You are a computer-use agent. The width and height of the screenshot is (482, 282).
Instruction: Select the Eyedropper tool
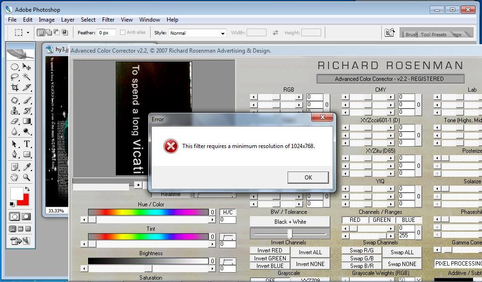click(x=27, y=167)
